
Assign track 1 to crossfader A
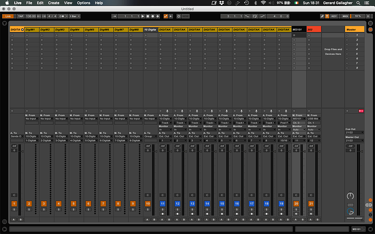tap(14, 219)
